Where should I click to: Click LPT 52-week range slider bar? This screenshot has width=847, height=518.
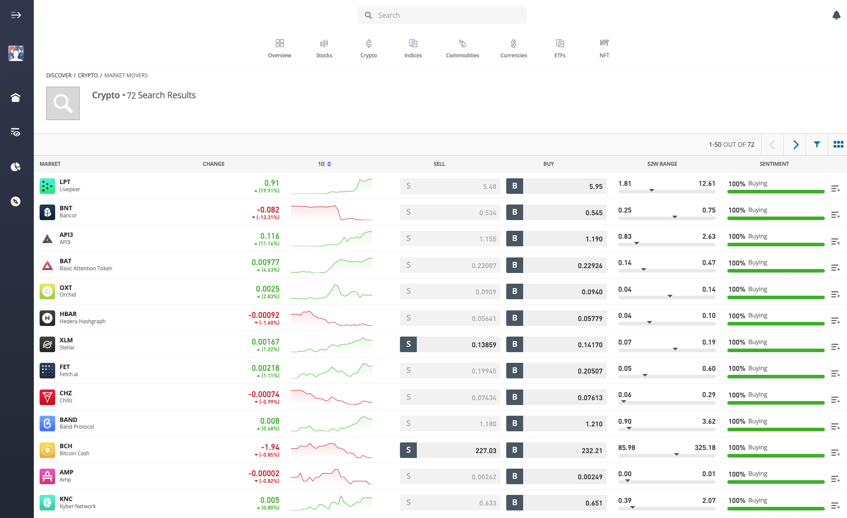point(667,192)
